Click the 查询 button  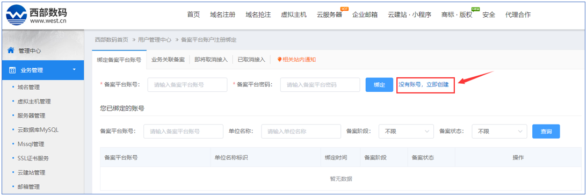546,132
